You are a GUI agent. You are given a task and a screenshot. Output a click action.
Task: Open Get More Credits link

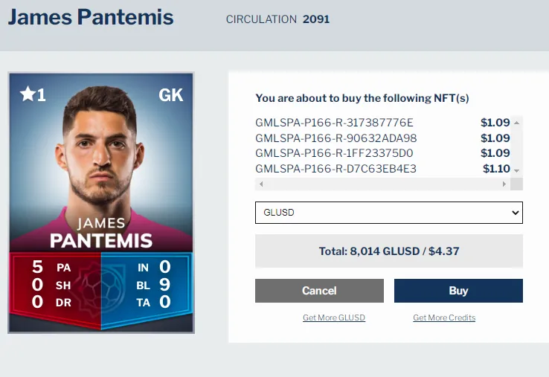tap(444, 318)
